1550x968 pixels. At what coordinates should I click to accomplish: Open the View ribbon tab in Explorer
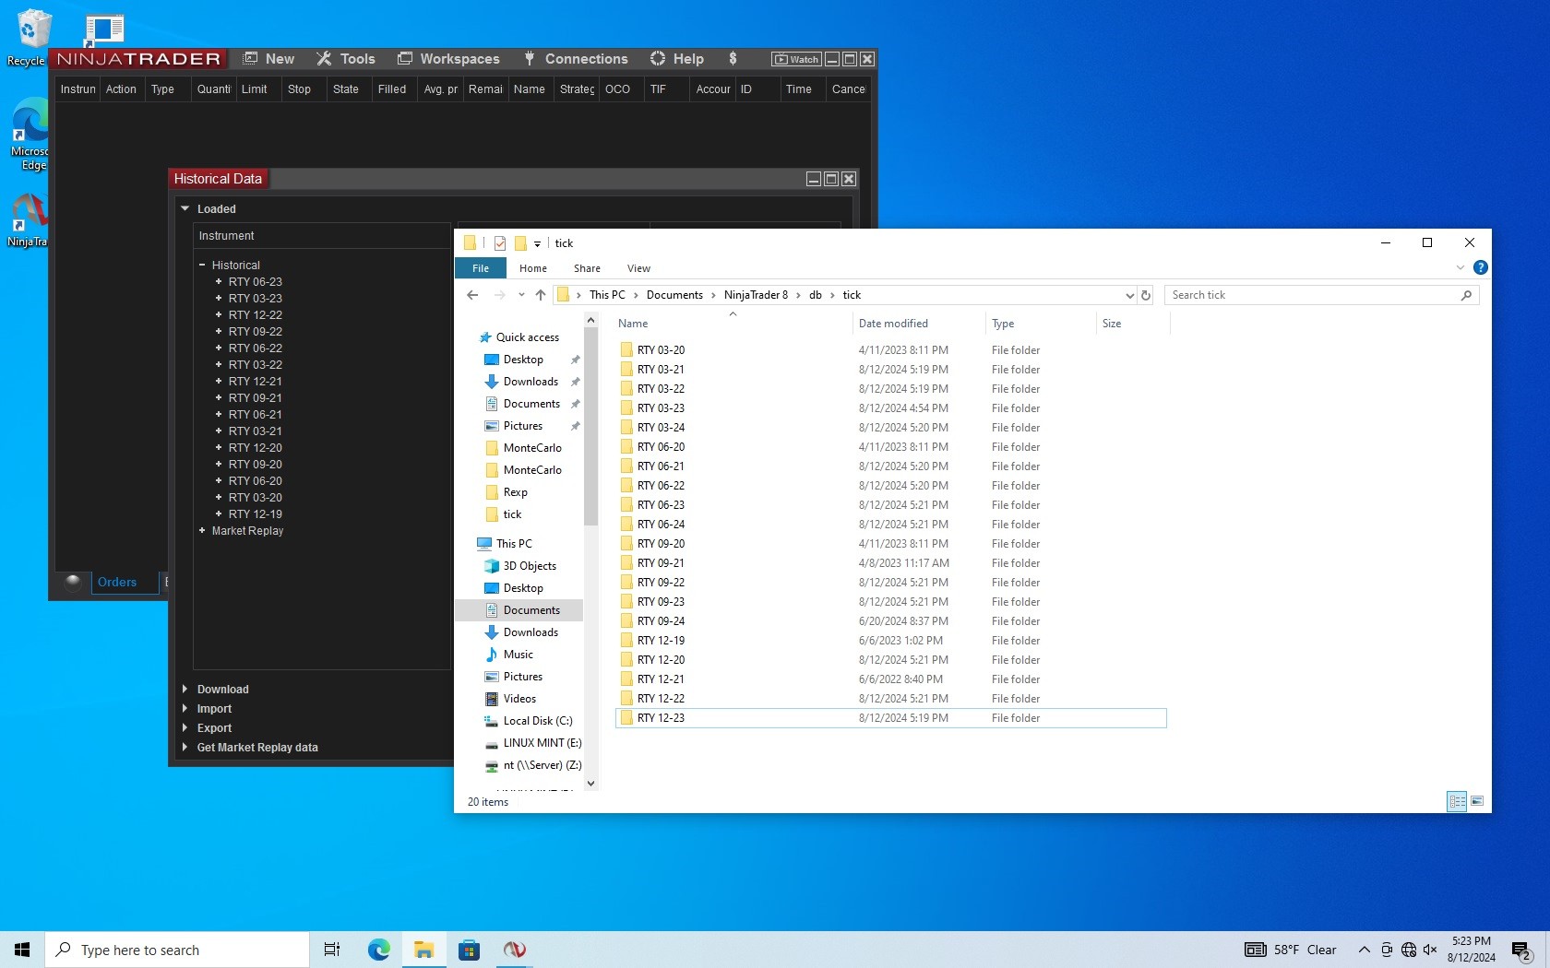pyautogui.click(x=638, y=268)
